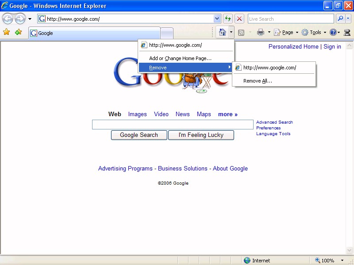Open the zoom level dropdown arrow
This screenshot has width=354, height=265.
342,261
